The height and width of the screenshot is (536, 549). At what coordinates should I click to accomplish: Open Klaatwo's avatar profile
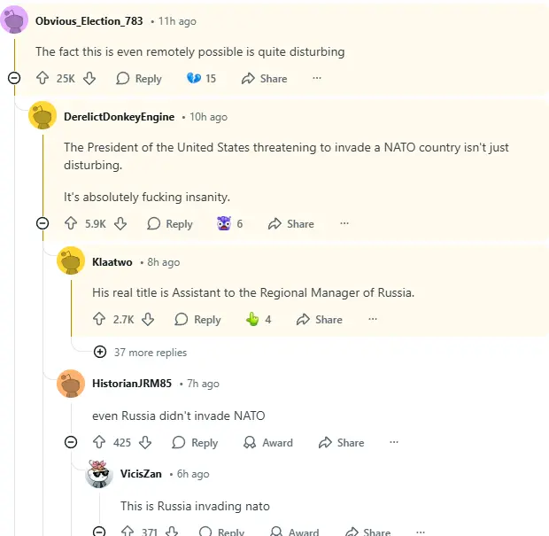(x=71, y=261)
